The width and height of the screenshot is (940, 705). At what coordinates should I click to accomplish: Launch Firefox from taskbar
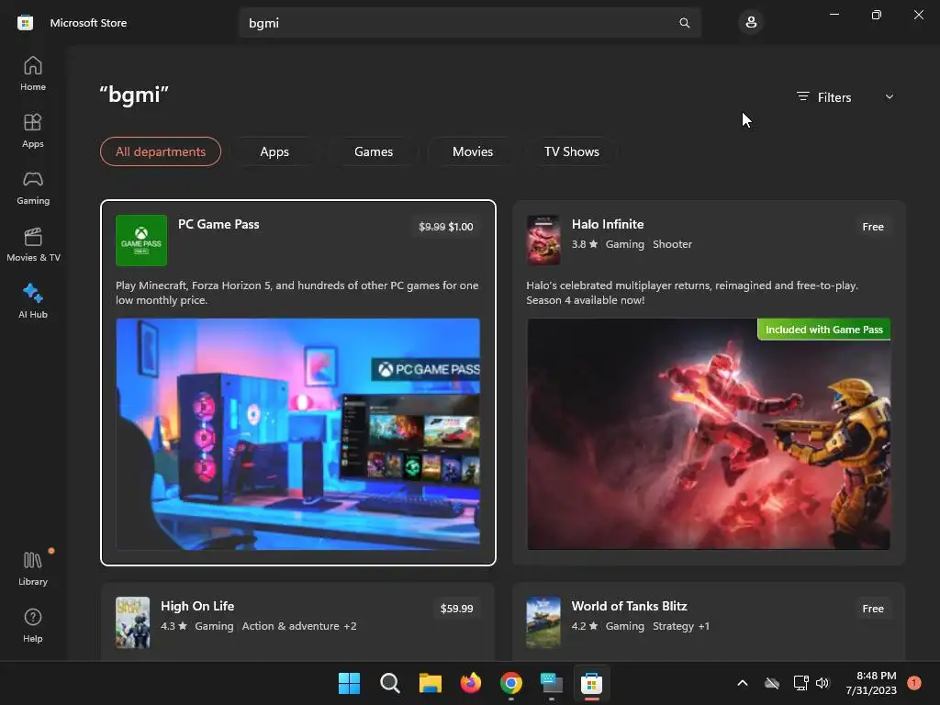pyautogui.click(x=471, y=683)
